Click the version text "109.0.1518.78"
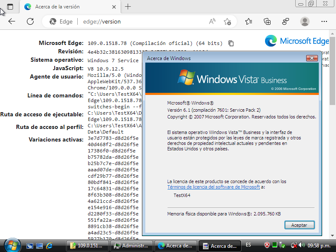Screen dimensions: 336x252 [107, 43]
